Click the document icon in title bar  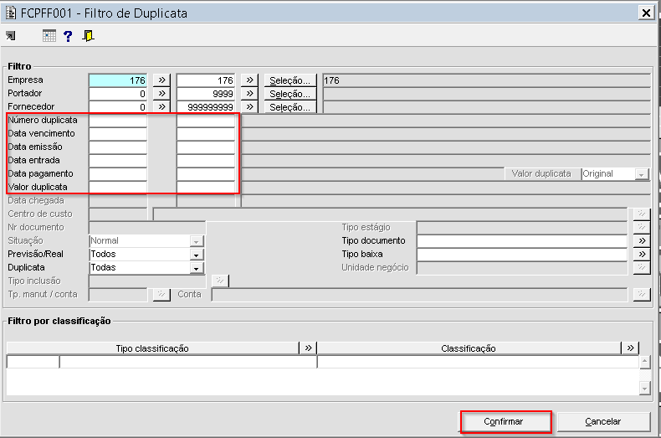click(11, 13)
